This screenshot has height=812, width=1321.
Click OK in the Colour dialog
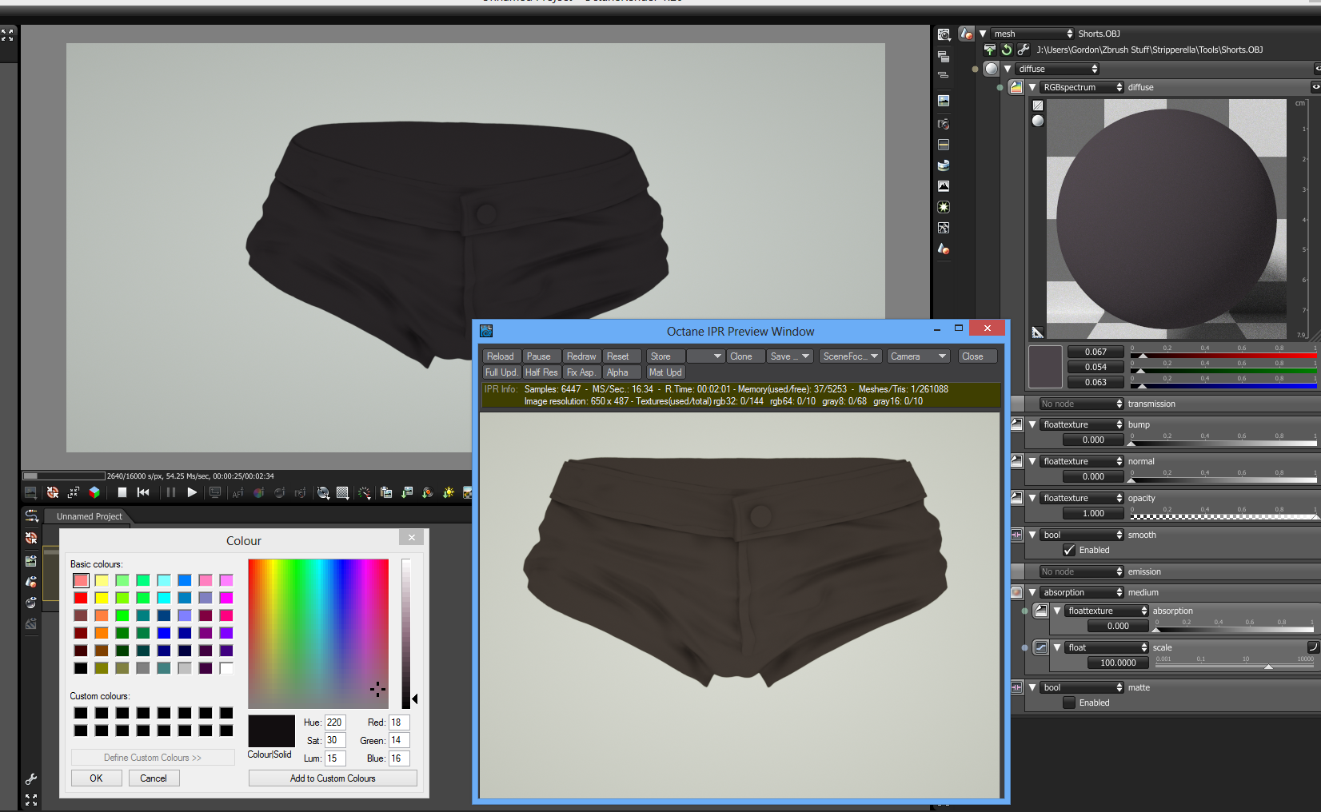click(x=96, y=778)
